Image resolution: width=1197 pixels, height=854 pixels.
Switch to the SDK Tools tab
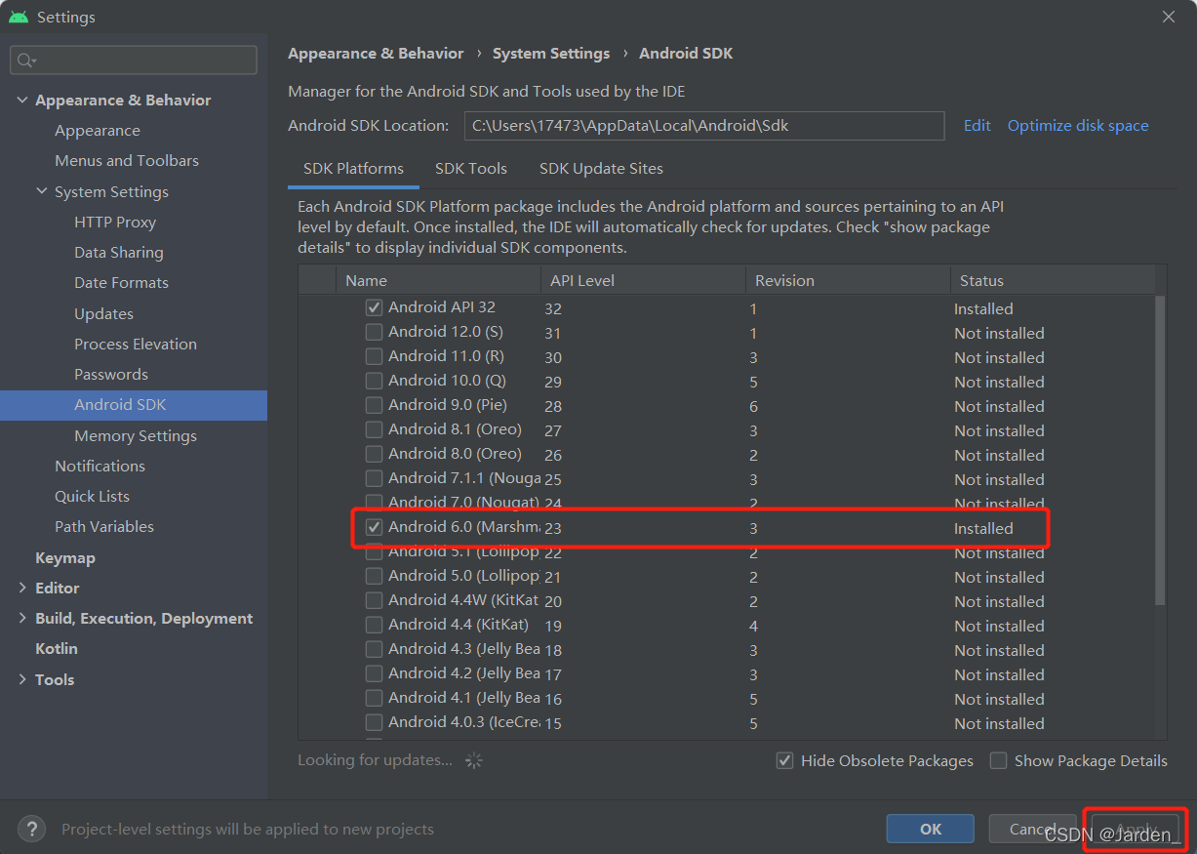click(x=471, y=169)
